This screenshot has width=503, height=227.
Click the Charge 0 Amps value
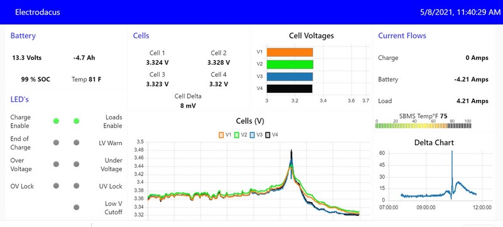477,58
